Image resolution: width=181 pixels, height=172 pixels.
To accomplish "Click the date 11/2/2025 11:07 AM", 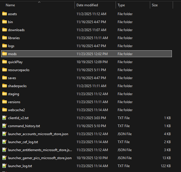I will pyautogui.click(x=91, y=30).
